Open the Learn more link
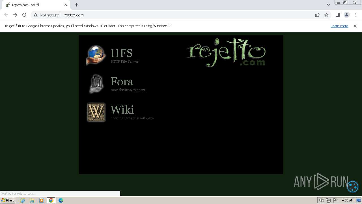The image size is (362, 204). click(339, 26)
